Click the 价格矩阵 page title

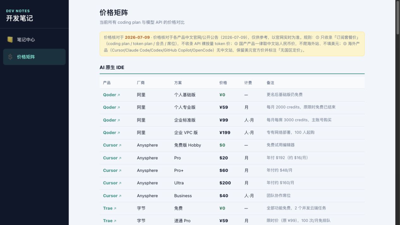(114, 13)
